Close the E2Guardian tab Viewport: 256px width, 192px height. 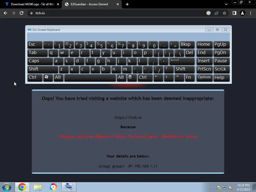tap(118, 4)
